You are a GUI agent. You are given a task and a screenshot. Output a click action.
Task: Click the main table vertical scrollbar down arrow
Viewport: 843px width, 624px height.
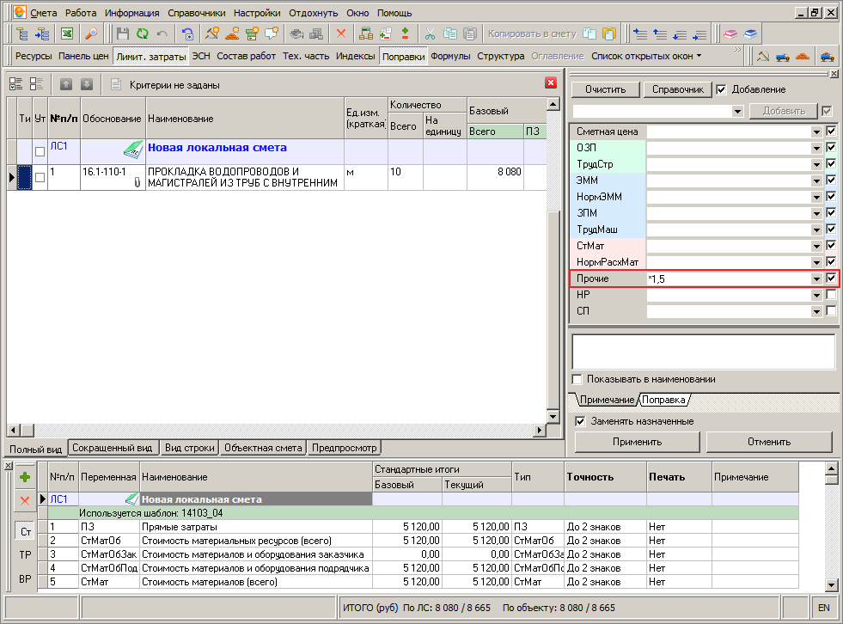click(553, 416)
